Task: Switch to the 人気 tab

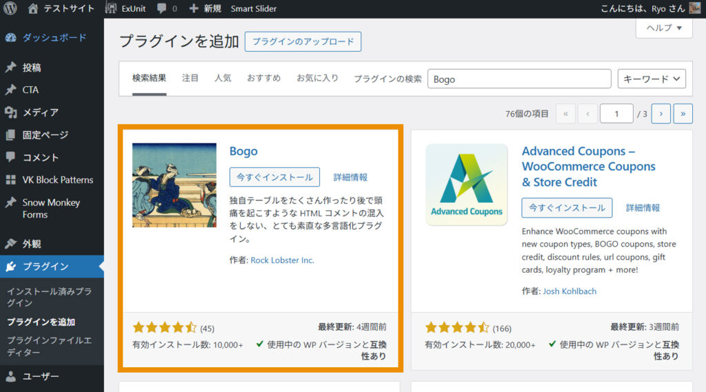Action: pyautogui.click(x=223, y=78)
